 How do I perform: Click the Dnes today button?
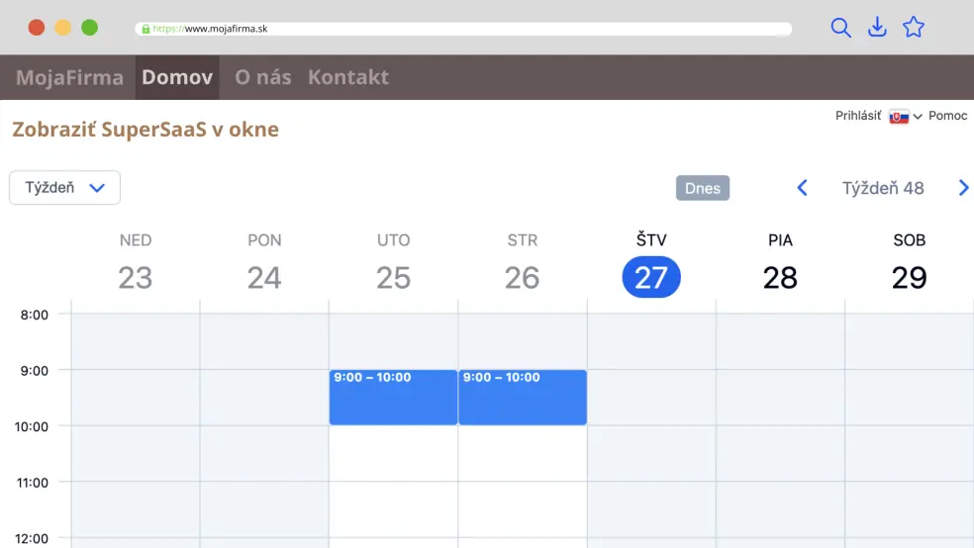click(x=703, y=188)
